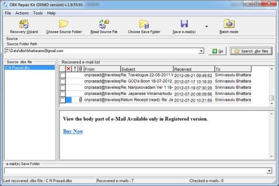279x186 pixels.
Task: Click paperclip on Return Receipt email row
Action: [81, 100]
